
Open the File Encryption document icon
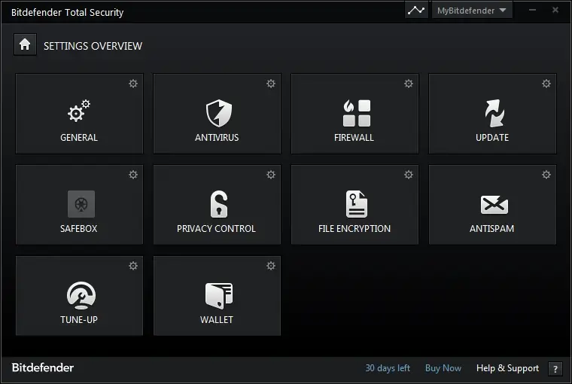[x=356, y=204]
